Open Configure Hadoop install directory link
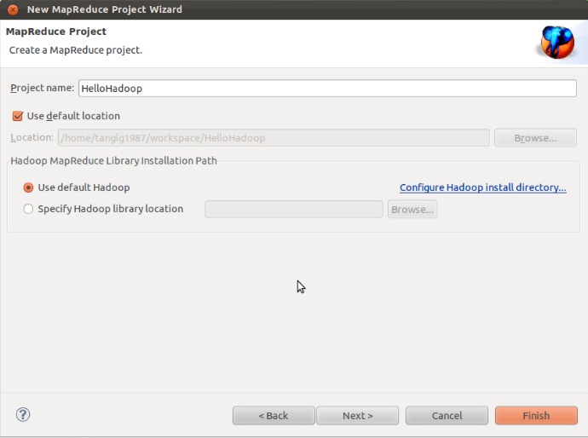Image resolution: width=588 pixels, height=438 pixels. 483,187
